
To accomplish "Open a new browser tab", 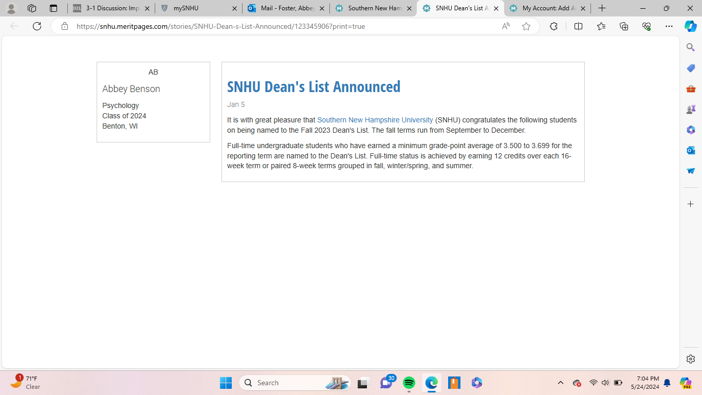I will click(x=602, y=8).
